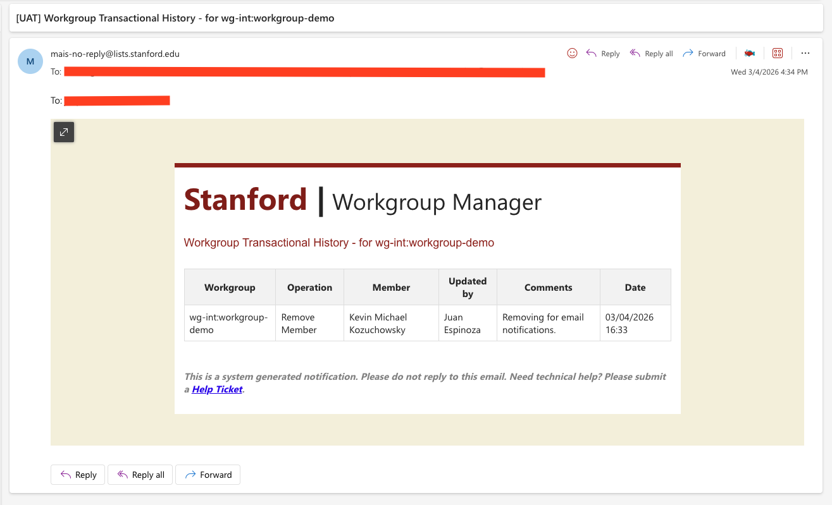Click the Operation column header
Image resolution: width=832 pixels, height=505 pixels.
(310, 287)
